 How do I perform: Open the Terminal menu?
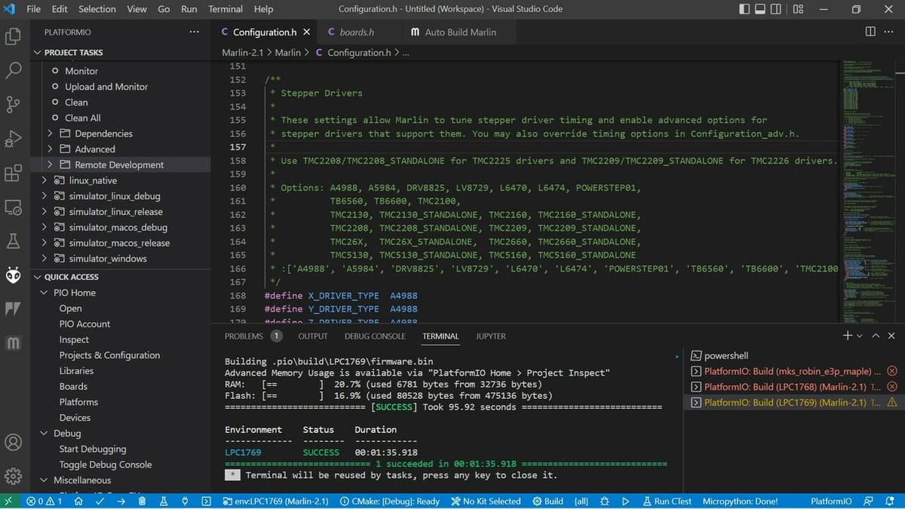[x=225, y=9]
